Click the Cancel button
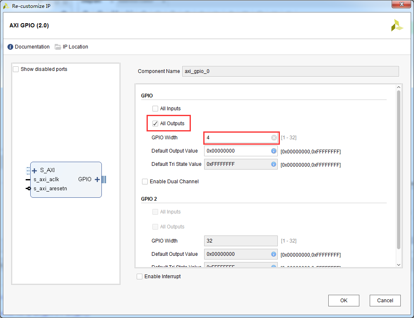The width and height of the screenshot is (414, 318). tap(385, 301)
